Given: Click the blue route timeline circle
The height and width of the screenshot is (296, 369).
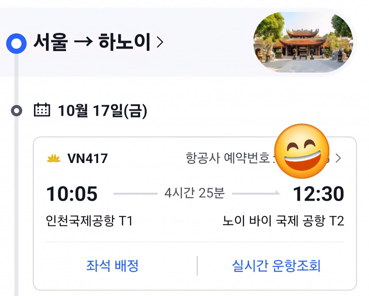Looking at the screenshot, I should [x=16, y=43].
